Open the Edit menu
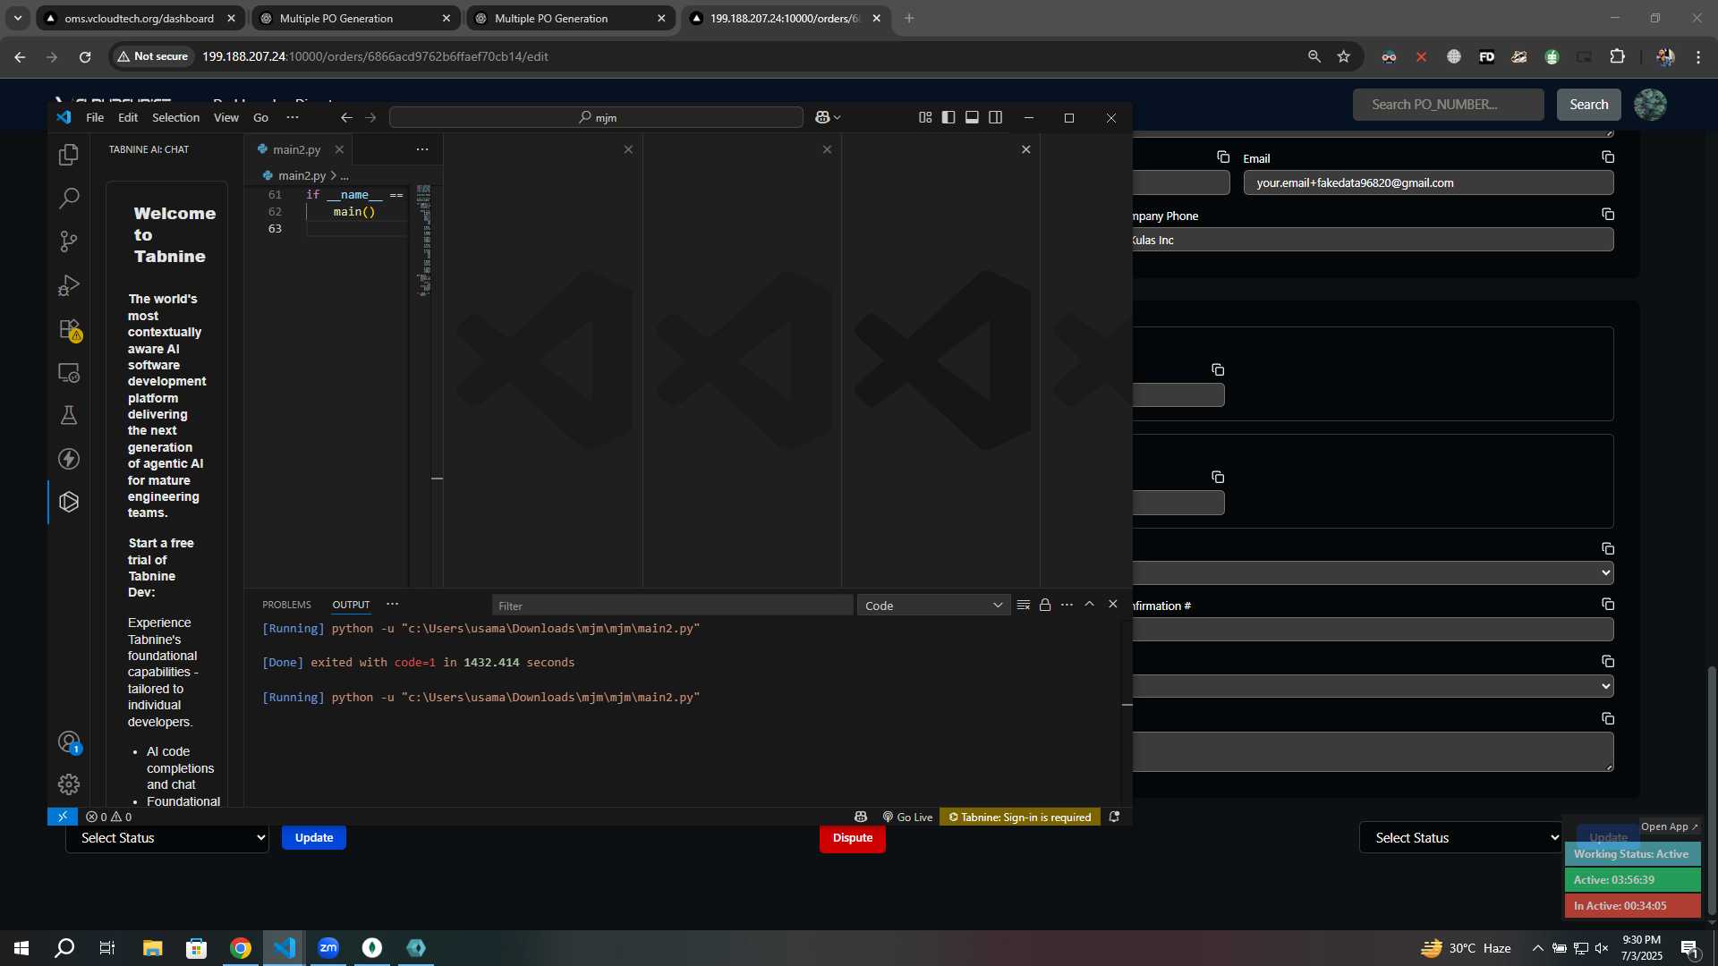The image size is (1718, 966). pyautogui.click(x=128, y=117)
